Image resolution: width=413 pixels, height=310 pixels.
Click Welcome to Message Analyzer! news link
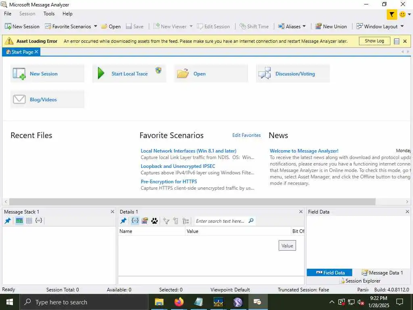(x=304, y=151)
